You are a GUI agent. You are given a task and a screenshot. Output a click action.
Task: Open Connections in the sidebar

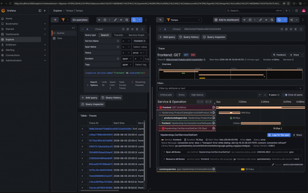[x=13, y=55]
